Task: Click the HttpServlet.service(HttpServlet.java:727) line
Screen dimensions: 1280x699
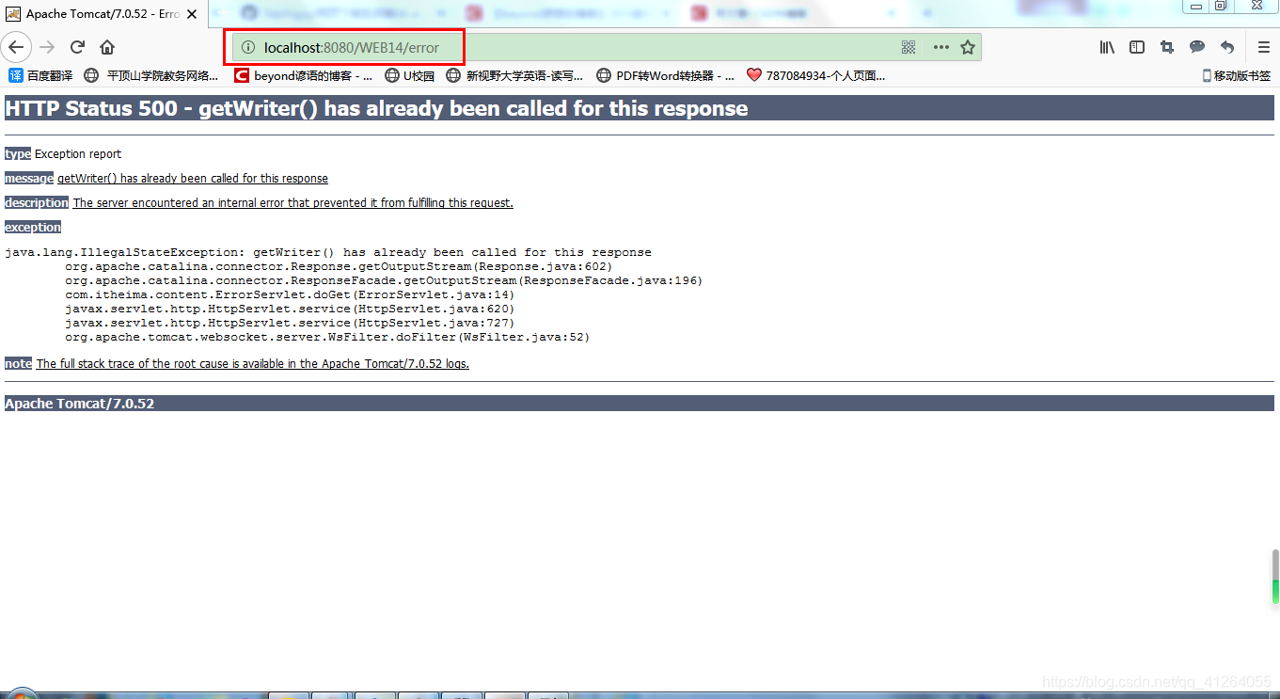Action: click(x=290, y=323)
